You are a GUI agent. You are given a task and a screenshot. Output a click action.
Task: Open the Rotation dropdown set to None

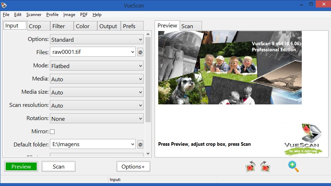click(x=97, y=119)
